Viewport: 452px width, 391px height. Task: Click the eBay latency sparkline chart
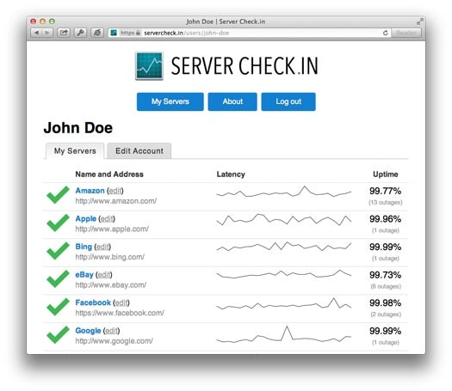283,274
